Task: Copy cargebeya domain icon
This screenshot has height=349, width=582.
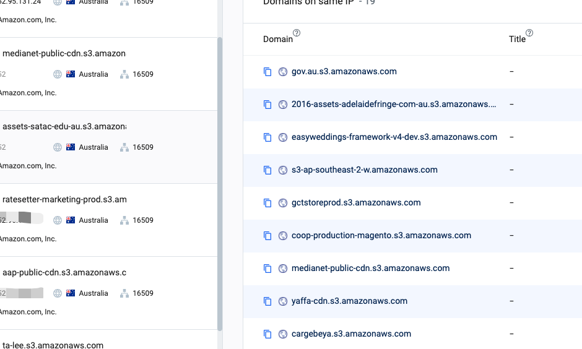Action: pos(267,334)
